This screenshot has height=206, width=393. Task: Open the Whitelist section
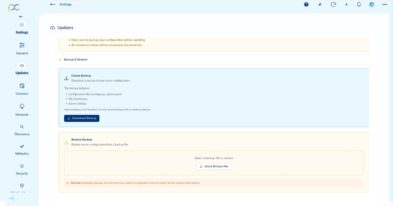click(22, 150)
